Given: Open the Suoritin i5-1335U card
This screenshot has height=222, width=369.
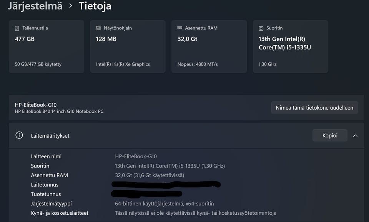Looking at the screenshot, I should click(291, 46).
